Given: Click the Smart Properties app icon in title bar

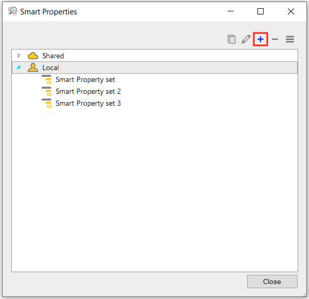Looking at the screenshot, I should [12, 11].
